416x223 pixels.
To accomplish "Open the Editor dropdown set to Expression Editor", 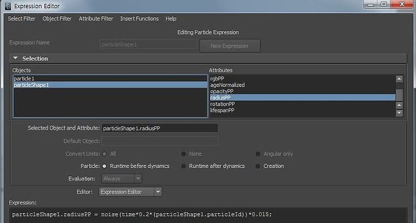I will 130,192.
